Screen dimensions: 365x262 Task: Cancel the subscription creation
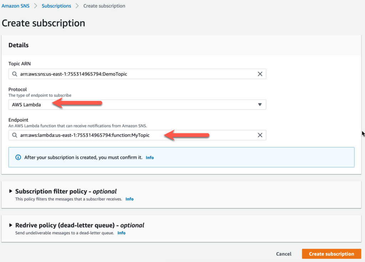(x=283, y=254)
